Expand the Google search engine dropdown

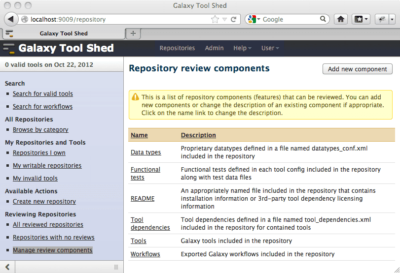[255, 19]
